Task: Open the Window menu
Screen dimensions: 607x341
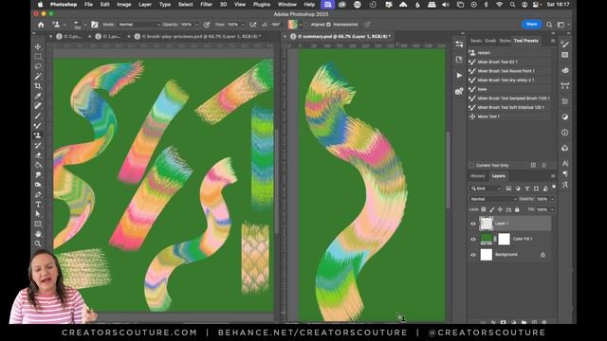Action: pyautogui.click(x=286, y=4)
